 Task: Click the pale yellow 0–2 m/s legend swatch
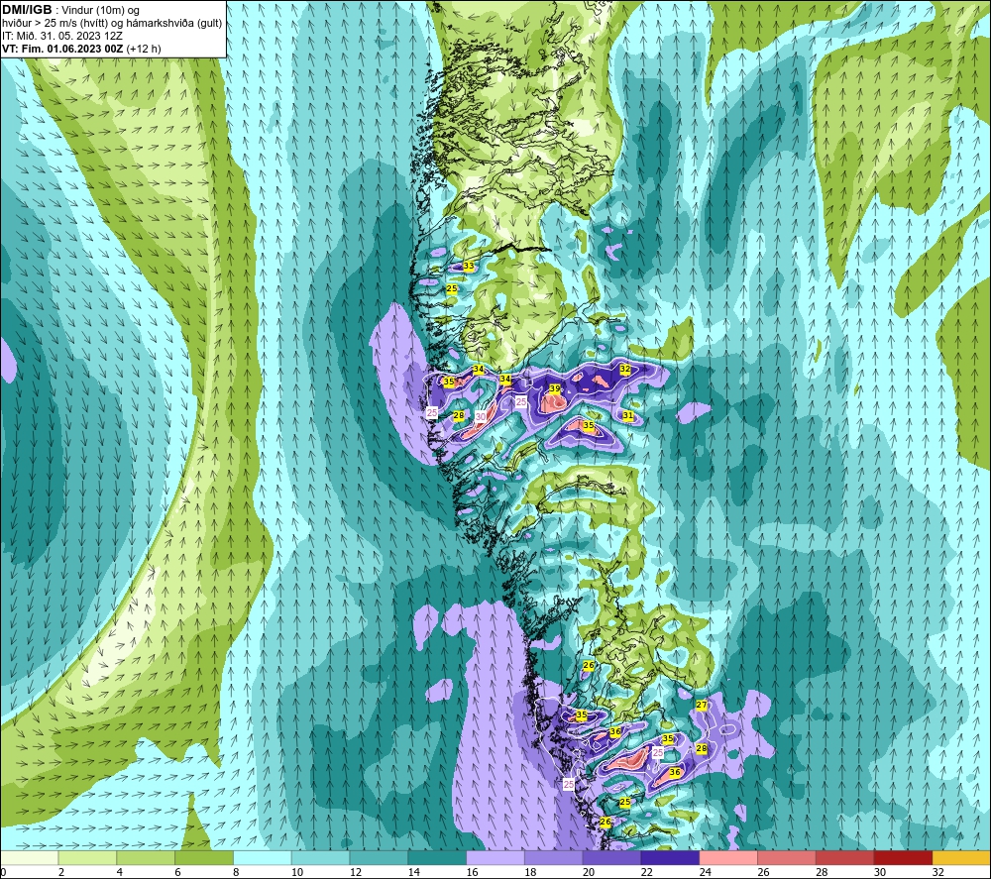29,857
